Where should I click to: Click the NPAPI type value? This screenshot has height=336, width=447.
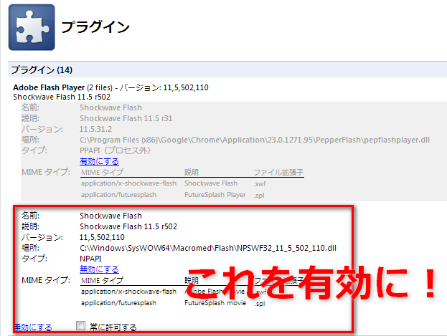(x=90, y=259)
